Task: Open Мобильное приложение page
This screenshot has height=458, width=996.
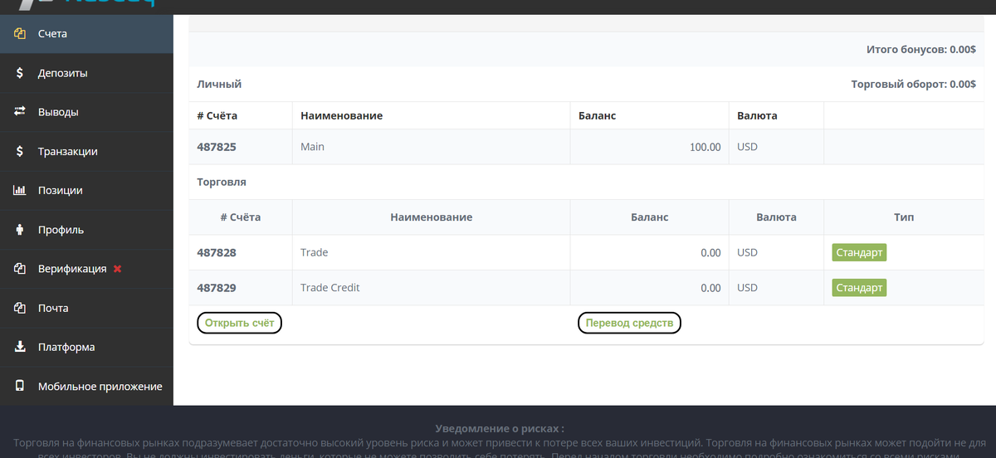Action: (86, 387)
